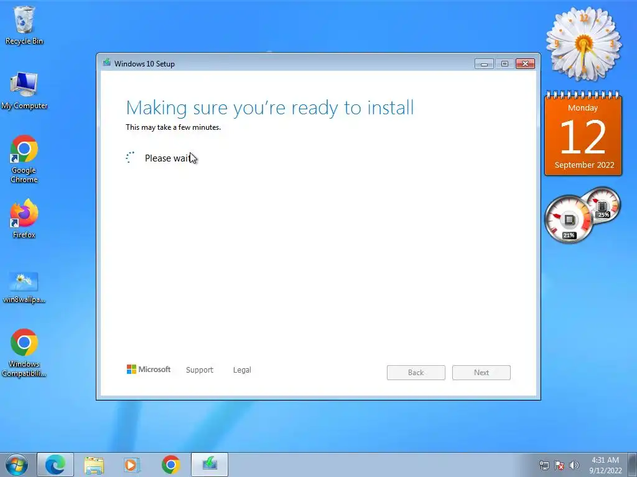
Task: Click the daisy clock desktop gadget
Action: (584, 43)
